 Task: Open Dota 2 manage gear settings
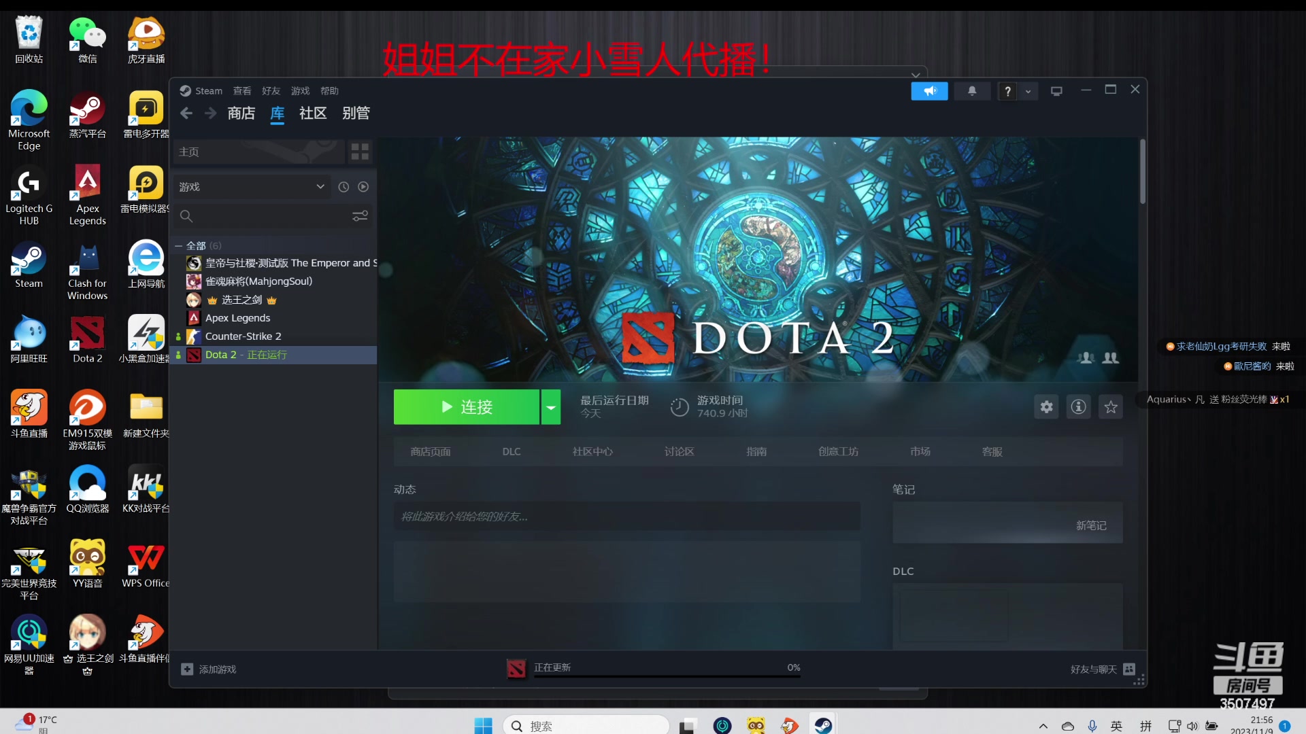(x=1046, y=407)
